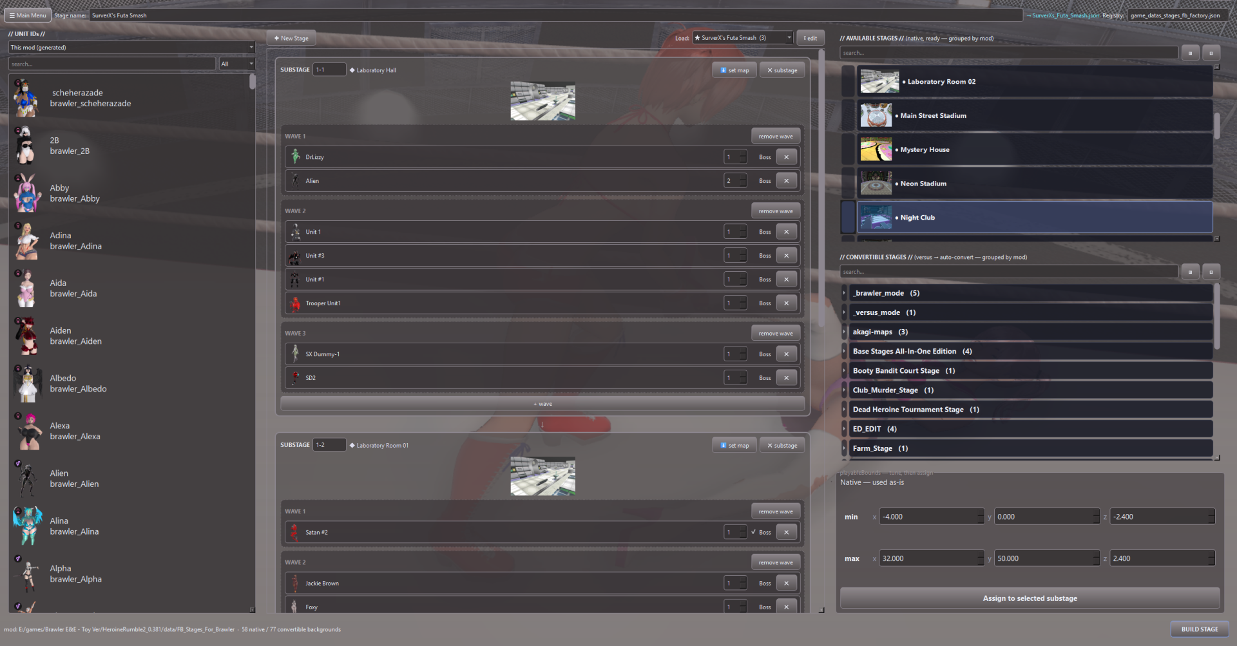Remove DrLizzy unit with X button
Viewport: 1237px width, 646px height.
tap(786, 157)
